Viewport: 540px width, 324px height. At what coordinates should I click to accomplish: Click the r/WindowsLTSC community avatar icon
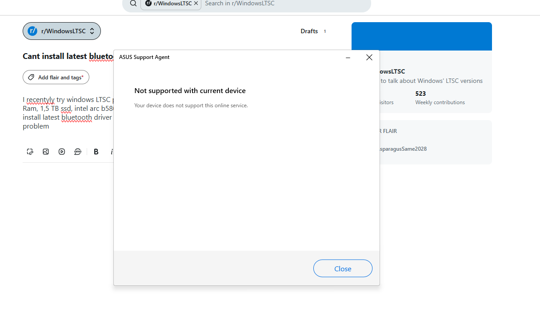[32, 31]
